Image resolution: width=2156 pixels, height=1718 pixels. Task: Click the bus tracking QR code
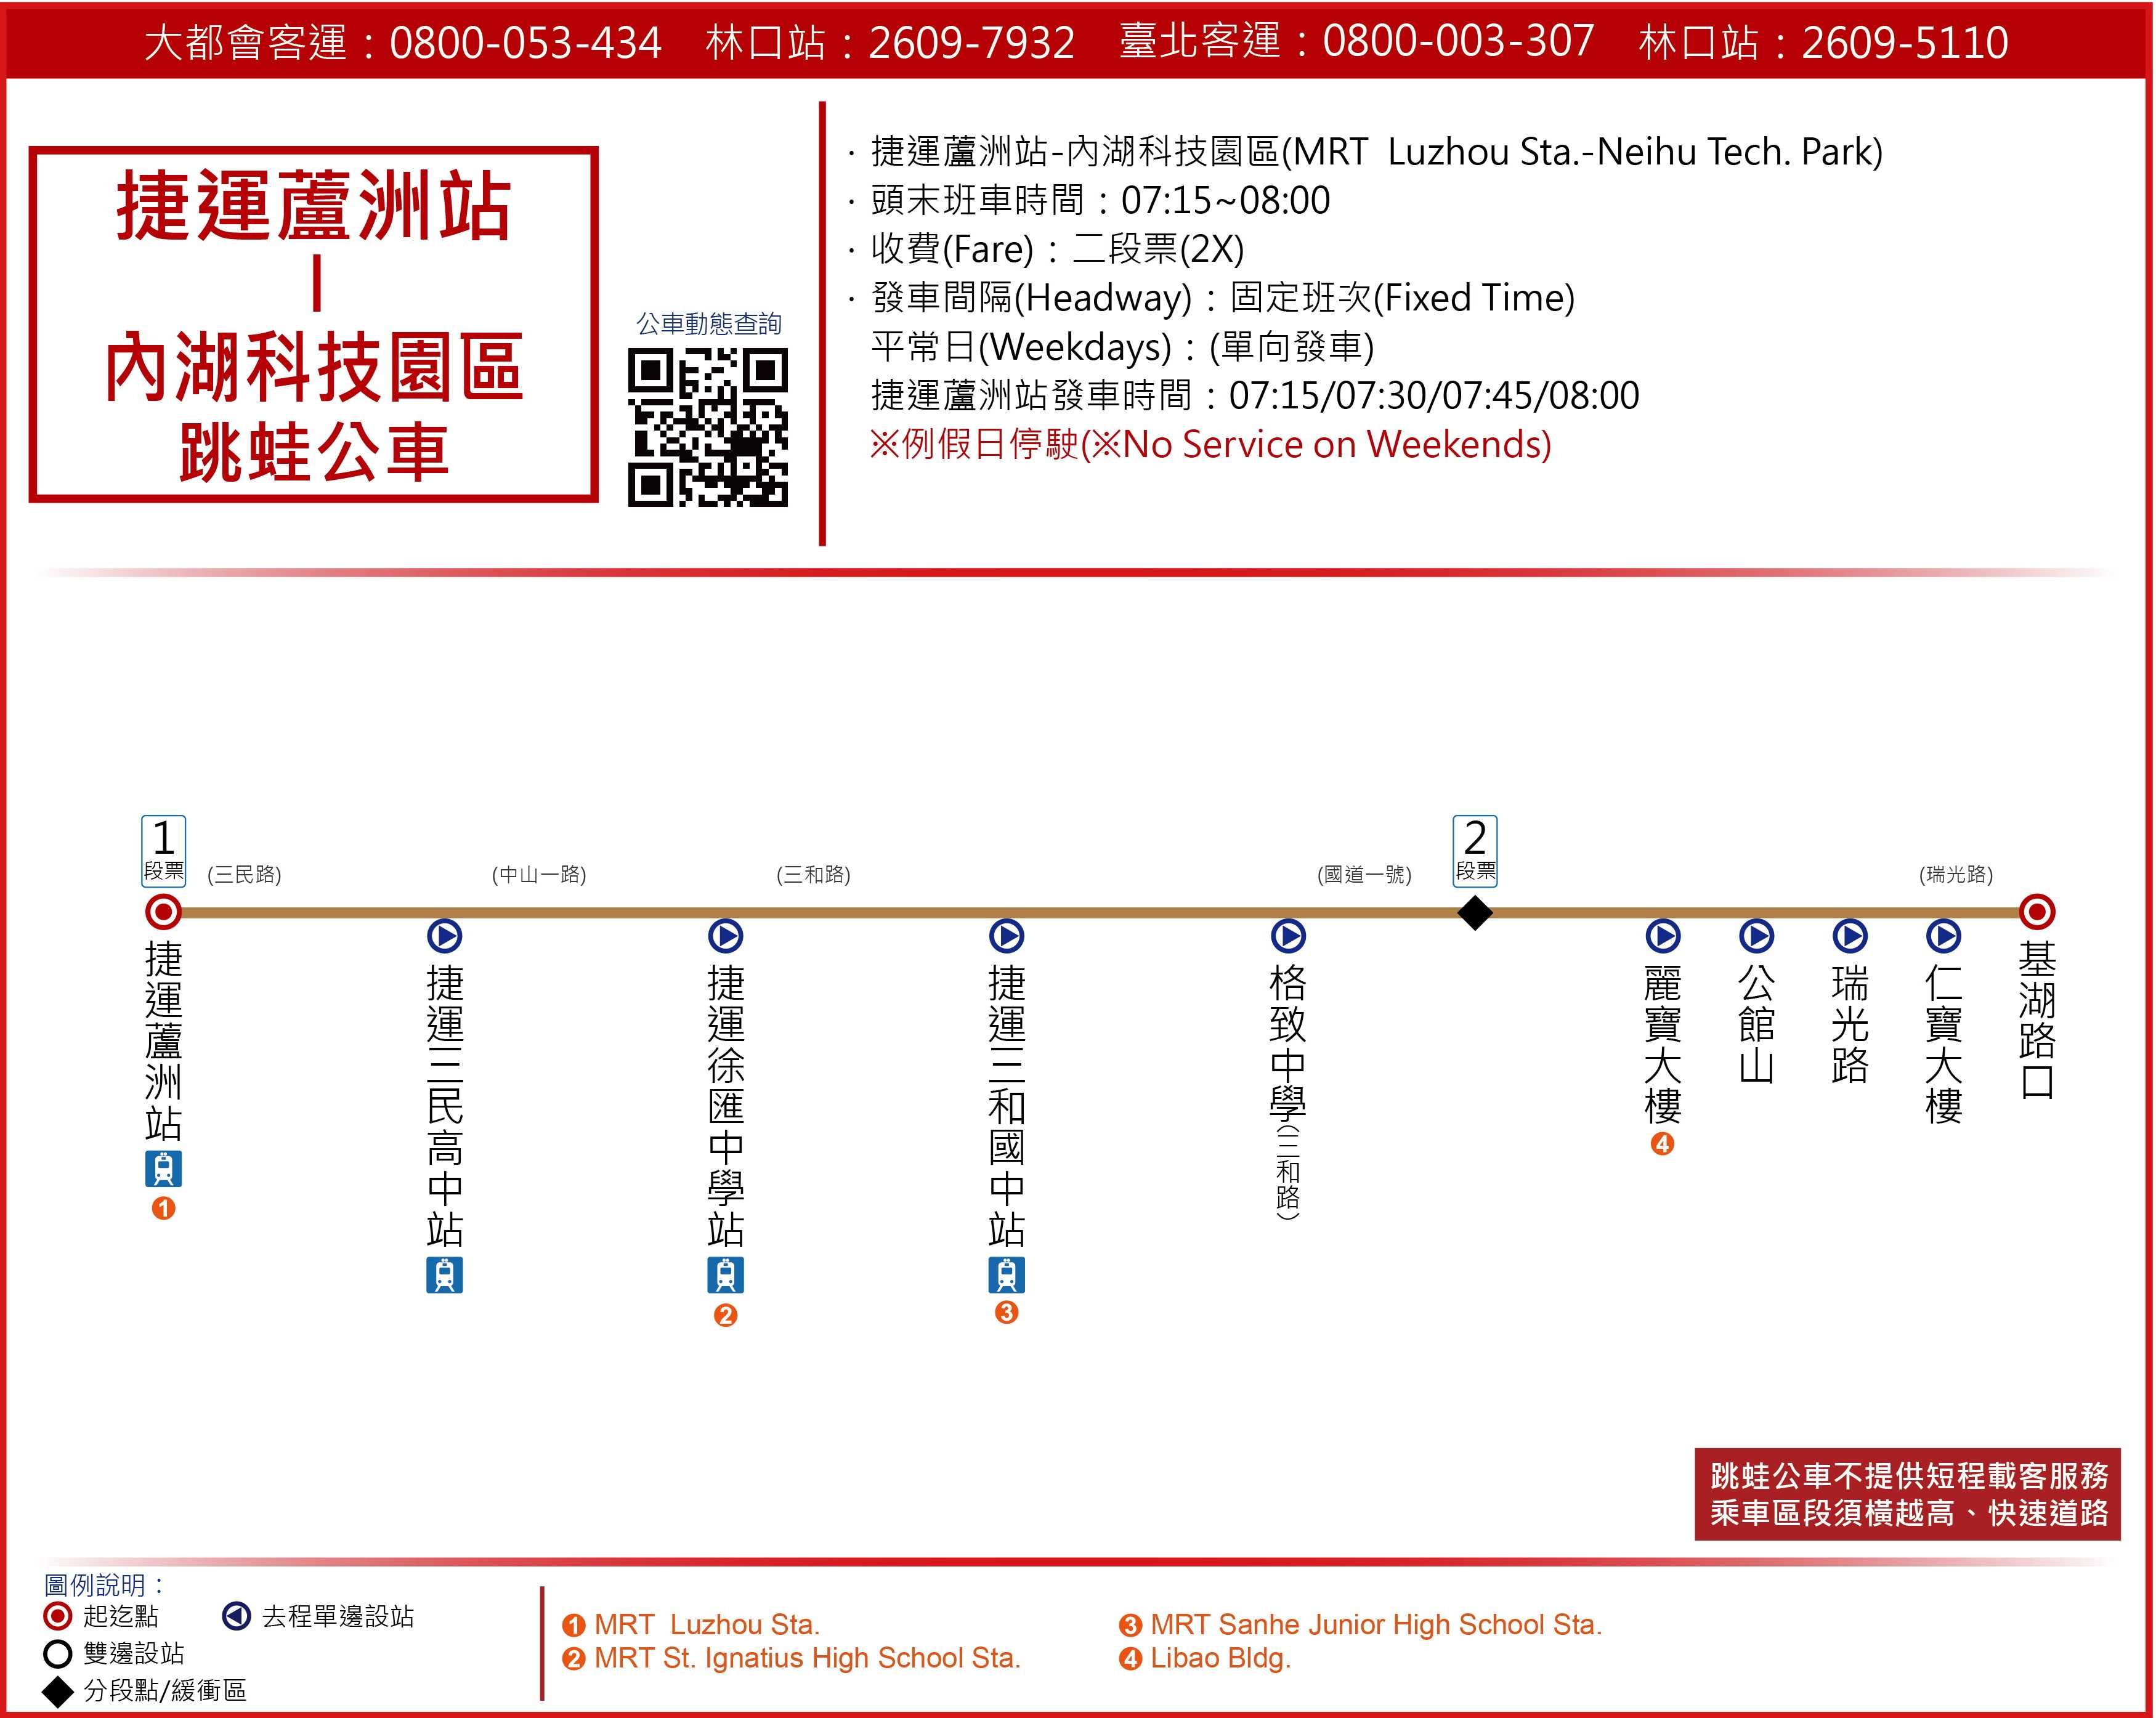708,427
